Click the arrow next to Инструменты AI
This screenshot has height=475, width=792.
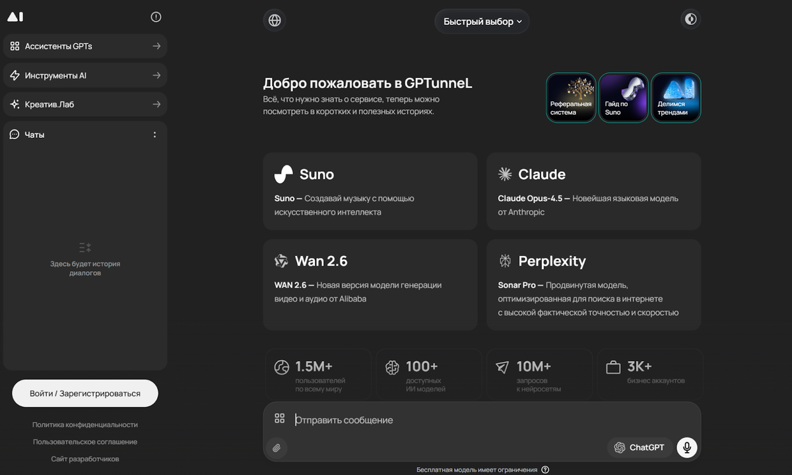point(156,75)
